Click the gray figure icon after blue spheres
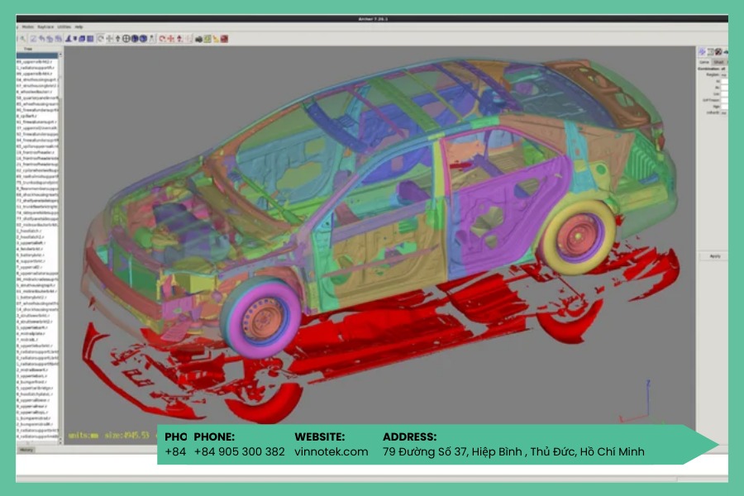This screenshot has height=496, width=744. (151, 39)
